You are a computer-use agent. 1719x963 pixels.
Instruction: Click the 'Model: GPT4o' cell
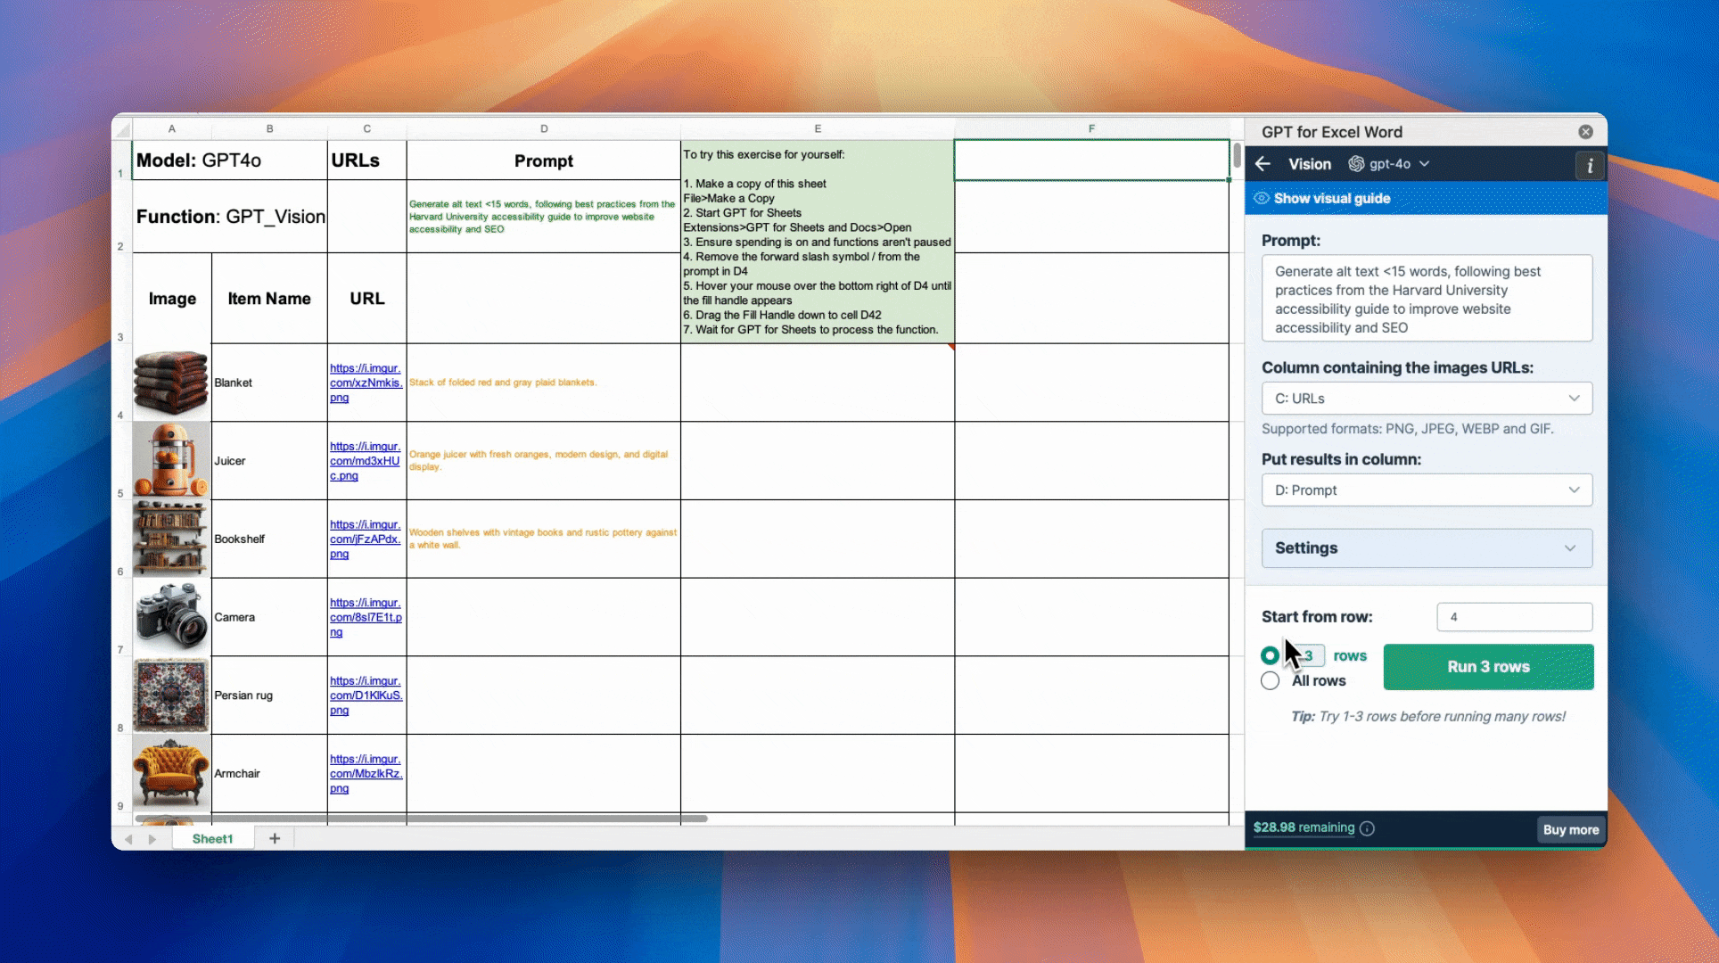click(230, 160)
